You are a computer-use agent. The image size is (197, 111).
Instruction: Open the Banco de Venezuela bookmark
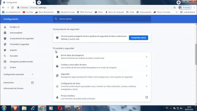pyautogui.click(x=115, y=12)
